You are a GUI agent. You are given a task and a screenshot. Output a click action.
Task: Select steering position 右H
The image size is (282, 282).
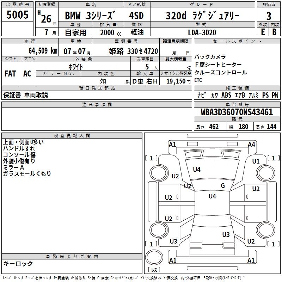pos(152,81)
